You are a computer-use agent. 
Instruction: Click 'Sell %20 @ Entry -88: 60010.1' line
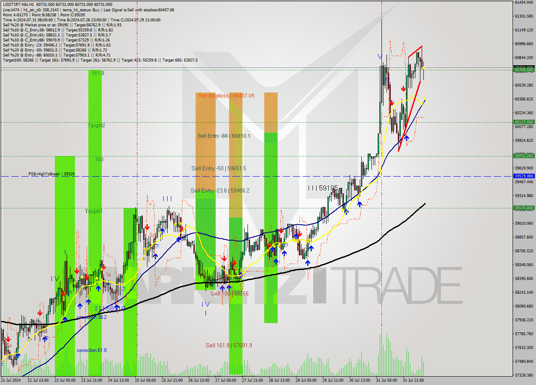[57, 55]
